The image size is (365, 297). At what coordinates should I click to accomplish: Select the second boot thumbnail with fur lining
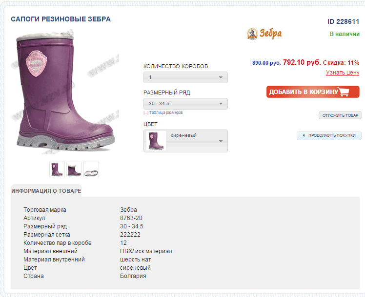pos(74,169)
